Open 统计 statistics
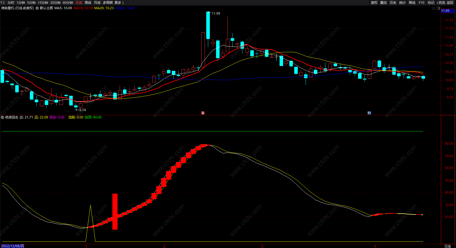This screenshot has height=248, width=456. pos(403,2)
